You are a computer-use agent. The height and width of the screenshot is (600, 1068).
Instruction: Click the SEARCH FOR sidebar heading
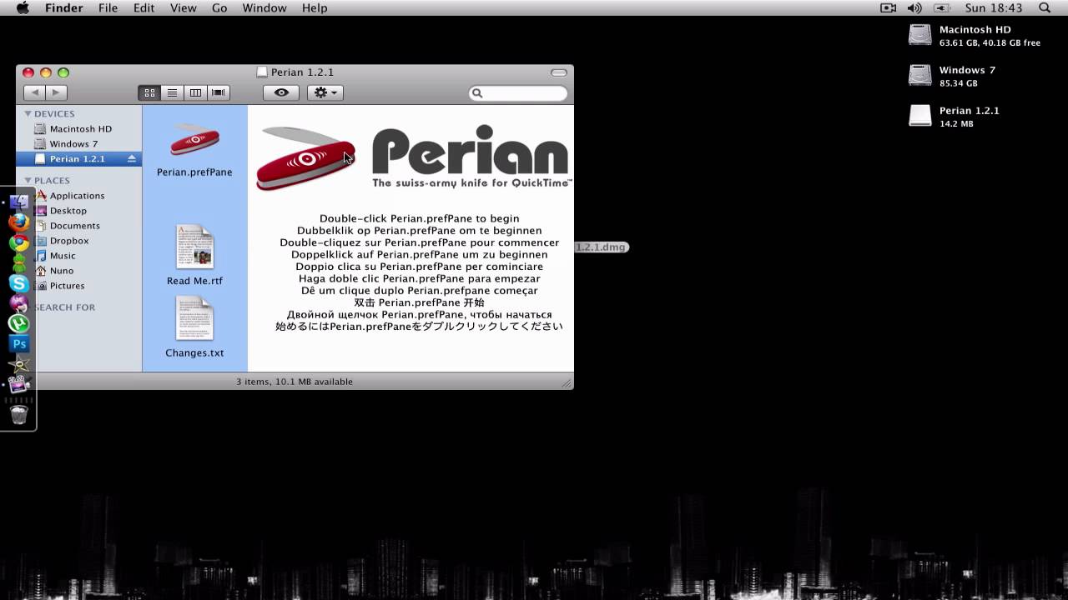point(65,307)
